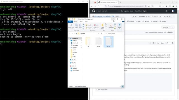The image size is (179, 100).
Task: Click the Search project box in Explorer
Action: pyautogui.click(x=114, y=34)
